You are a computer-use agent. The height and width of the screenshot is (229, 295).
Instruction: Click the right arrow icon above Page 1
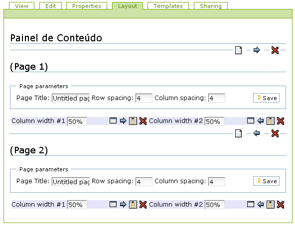pyautogui.click(x=257, y=50)
